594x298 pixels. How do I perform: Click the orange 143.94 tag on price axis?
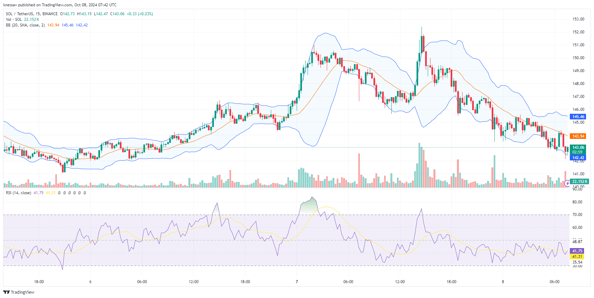(x=578, y=136)
